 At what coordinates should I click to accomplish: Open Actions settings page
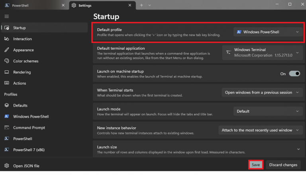coord(45,83)
